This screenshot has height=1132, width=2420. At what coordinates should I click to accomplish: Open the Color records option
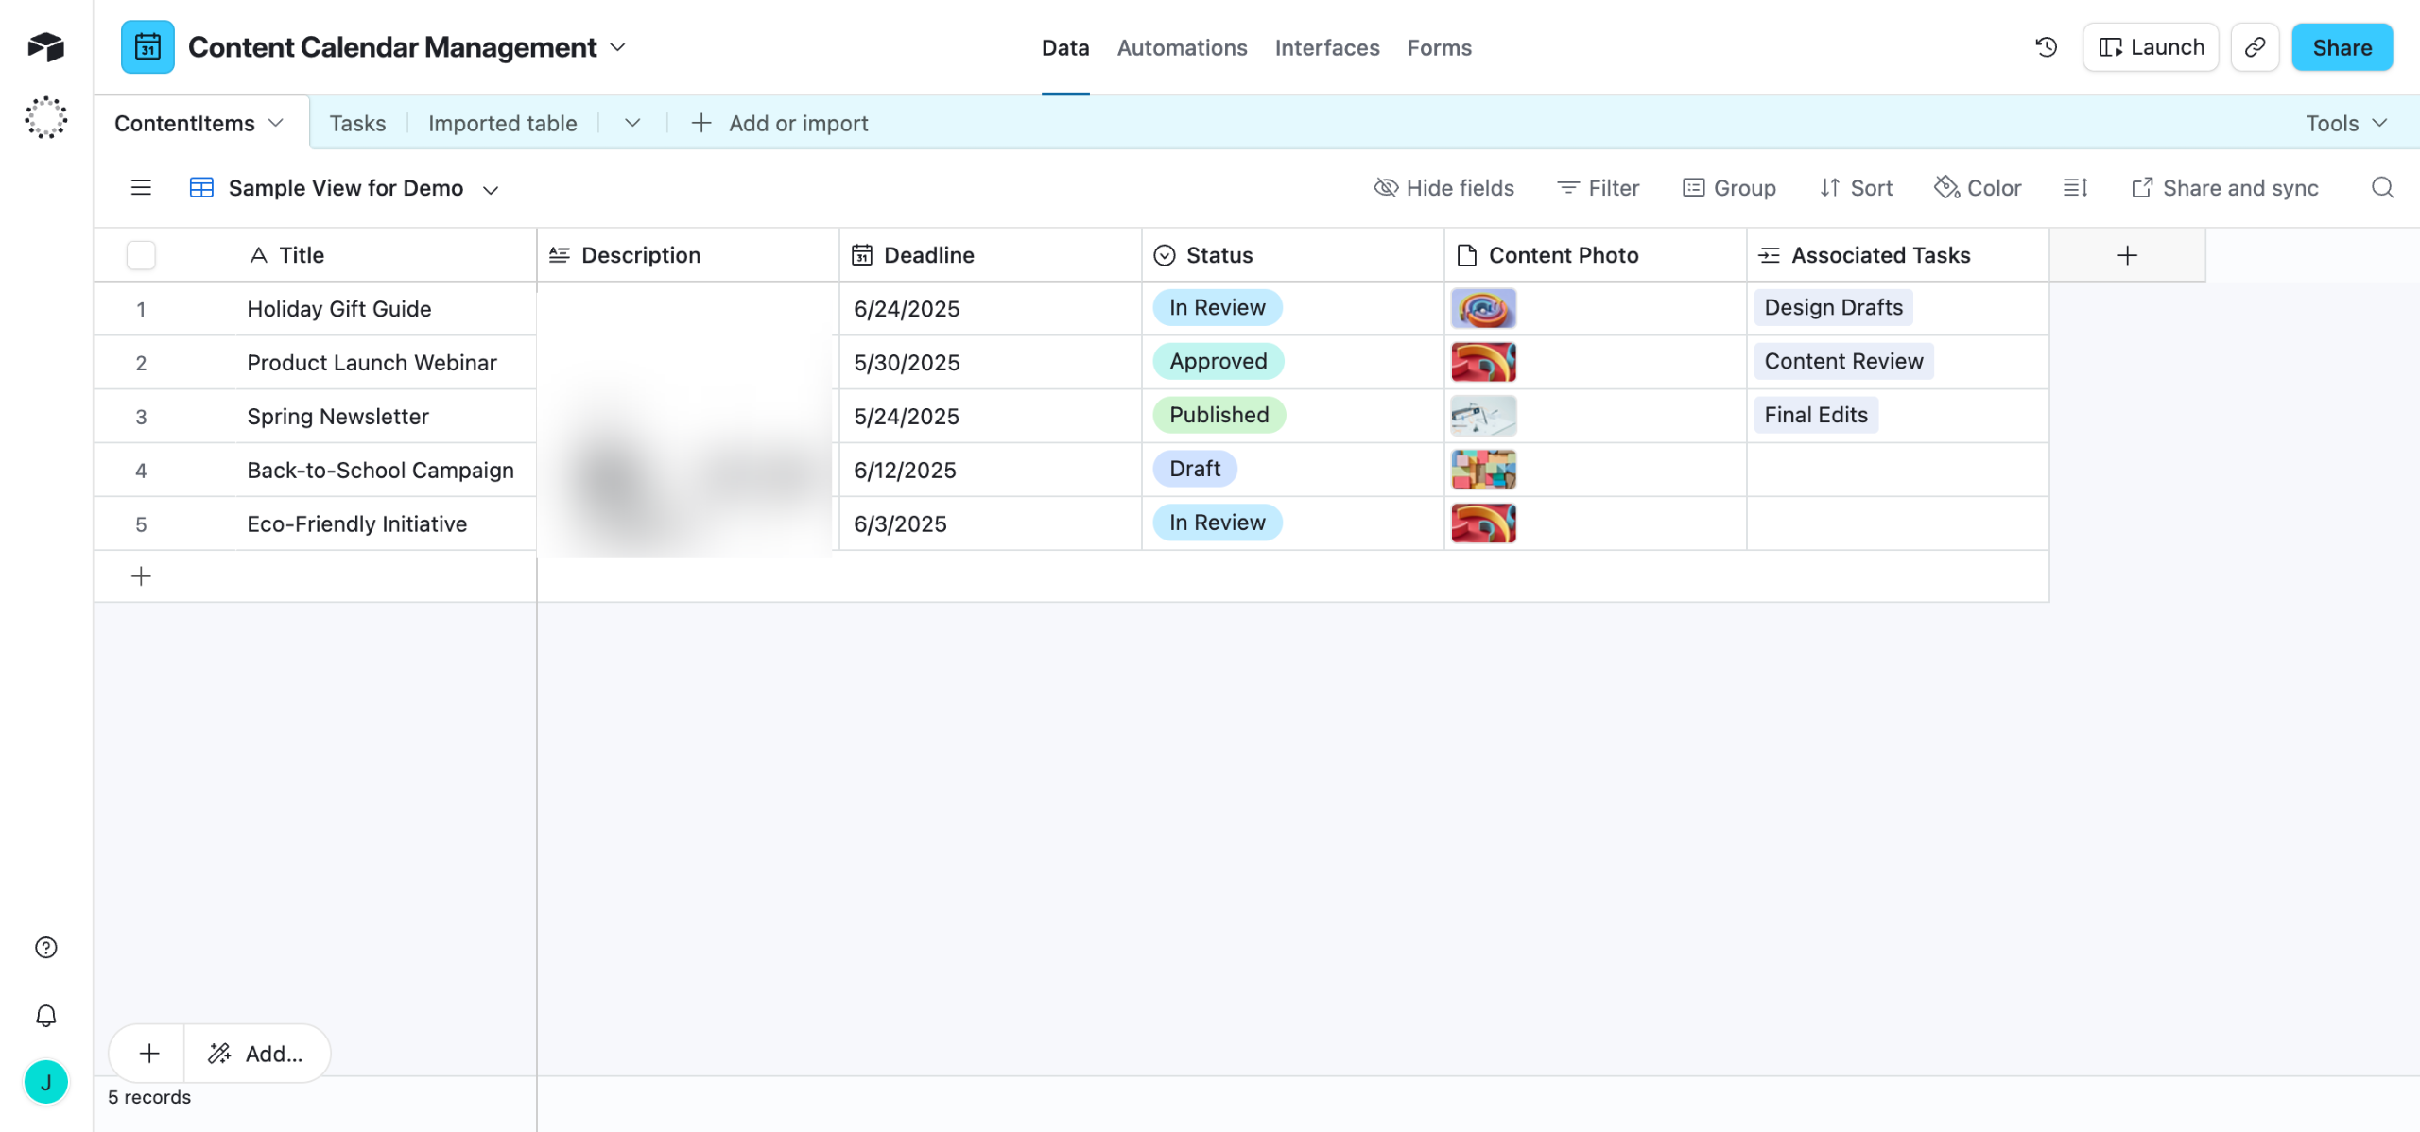pos(1978,188)
